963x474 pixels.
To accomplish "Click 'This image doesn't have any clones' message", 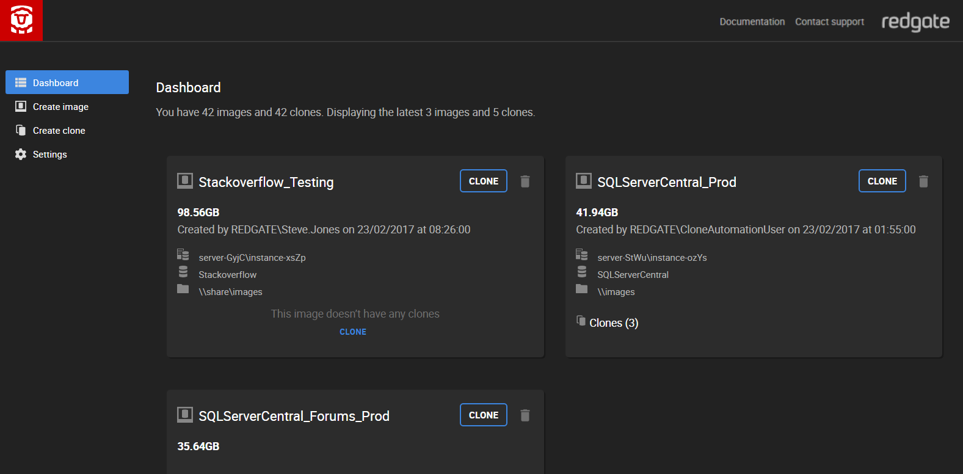I will (x=355, y=314).
